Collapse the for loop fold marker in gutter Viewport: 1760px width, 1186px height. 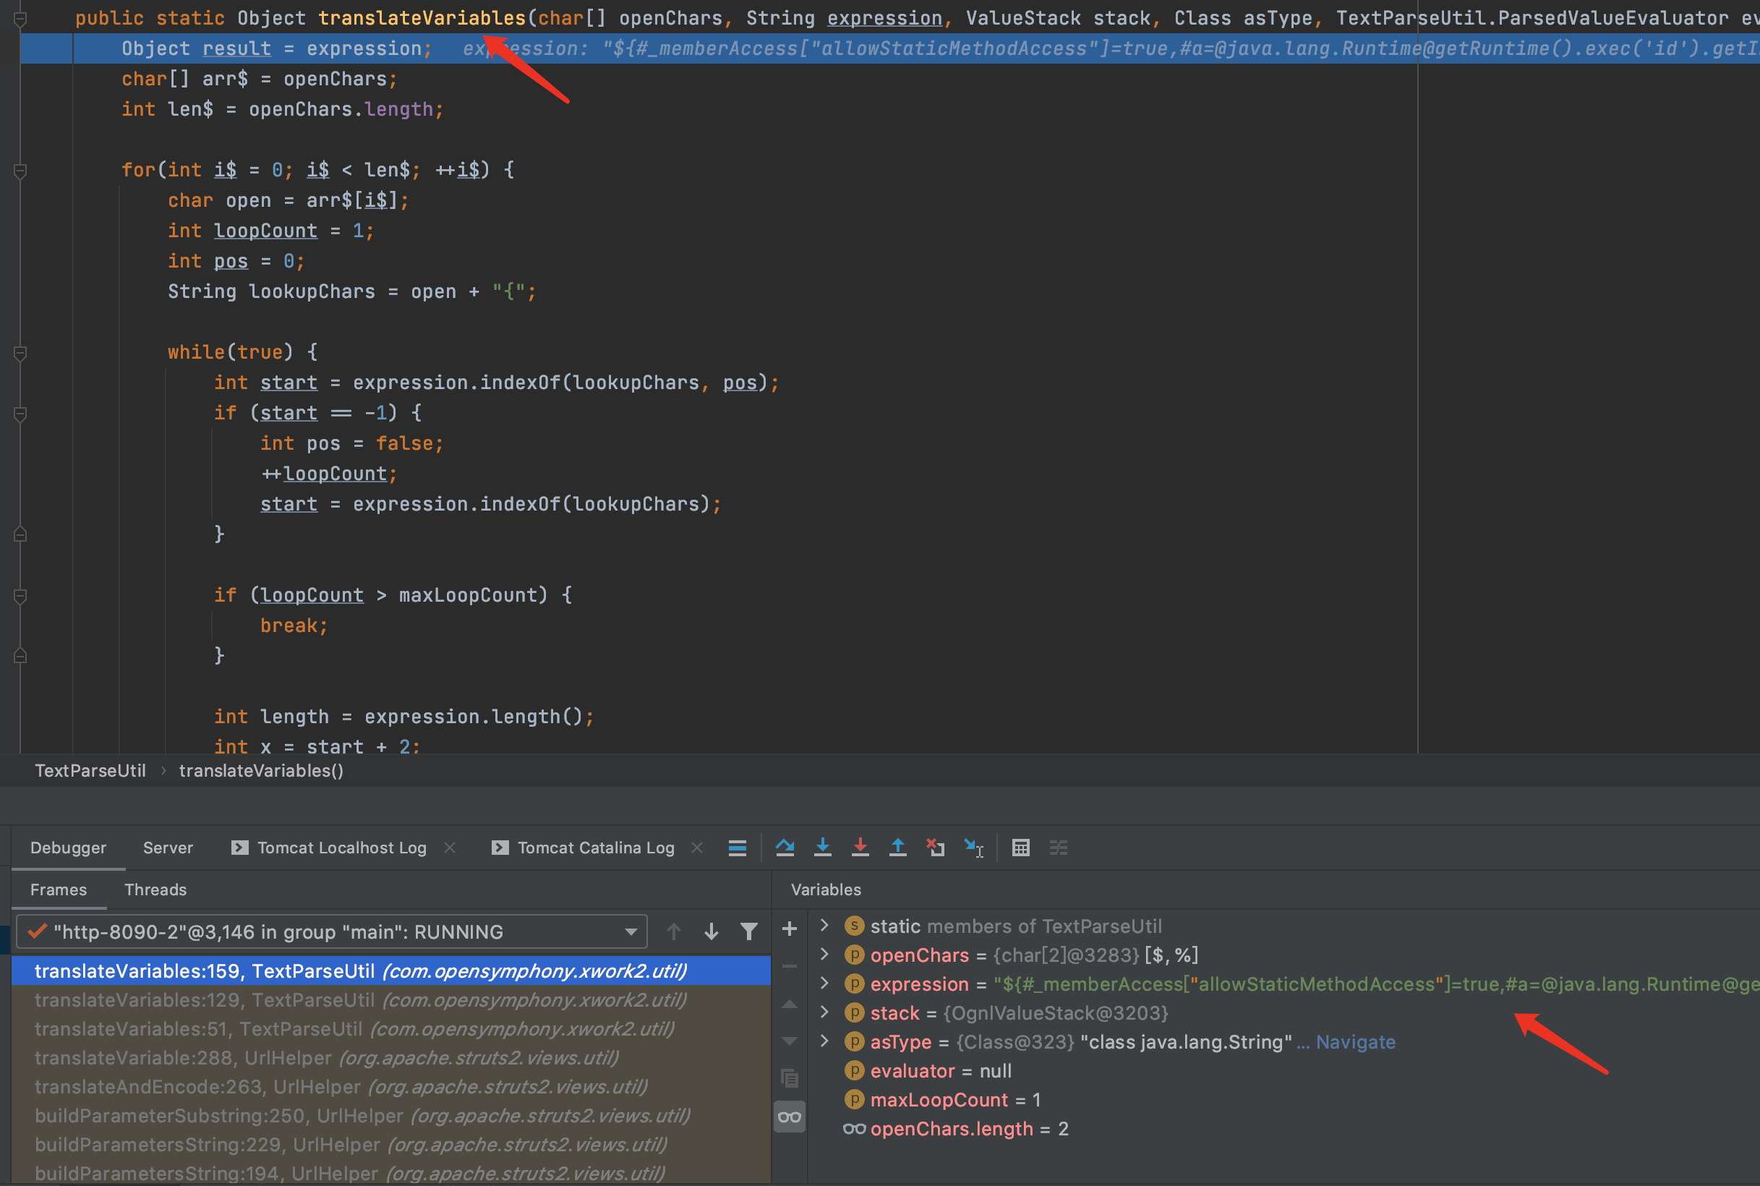click(20, 171)
